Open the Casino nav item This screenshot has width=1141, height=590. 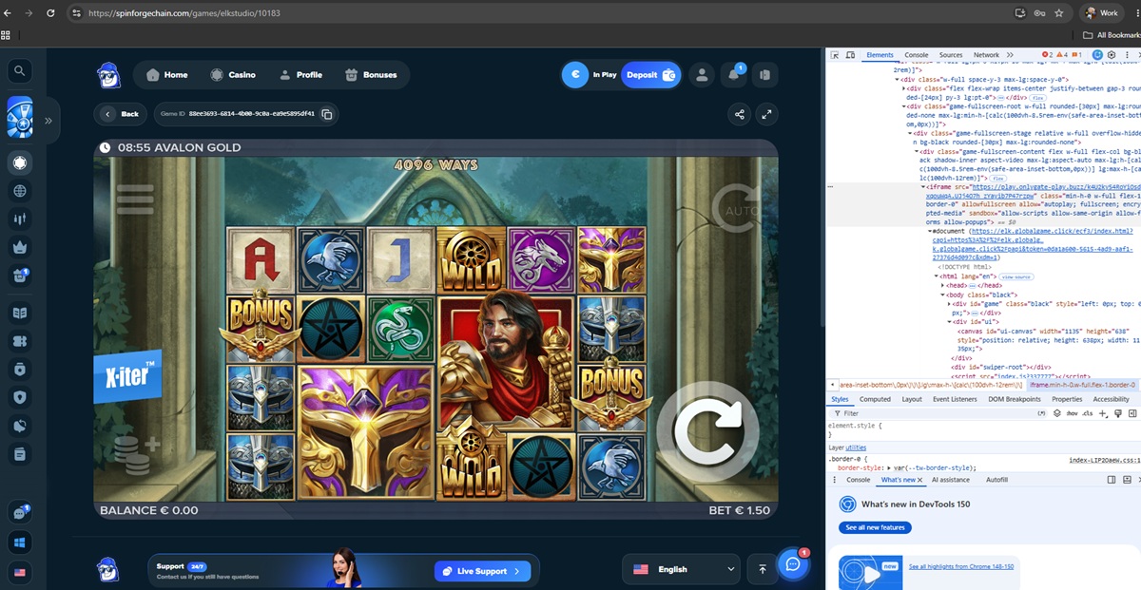pyautogui.click(x=233, y=75)
